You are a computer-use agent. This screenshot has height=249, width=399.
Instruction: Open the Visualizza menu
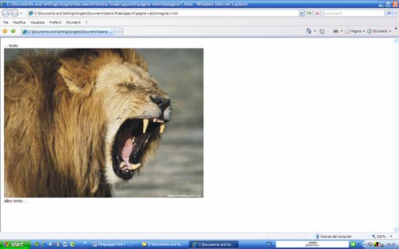tap(37, 22)
